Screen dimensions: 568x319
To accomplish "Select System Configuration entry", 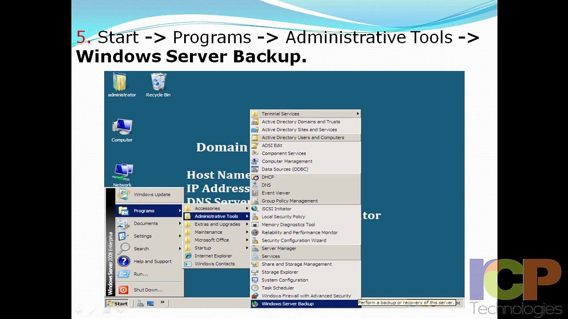I will point(305,280).
